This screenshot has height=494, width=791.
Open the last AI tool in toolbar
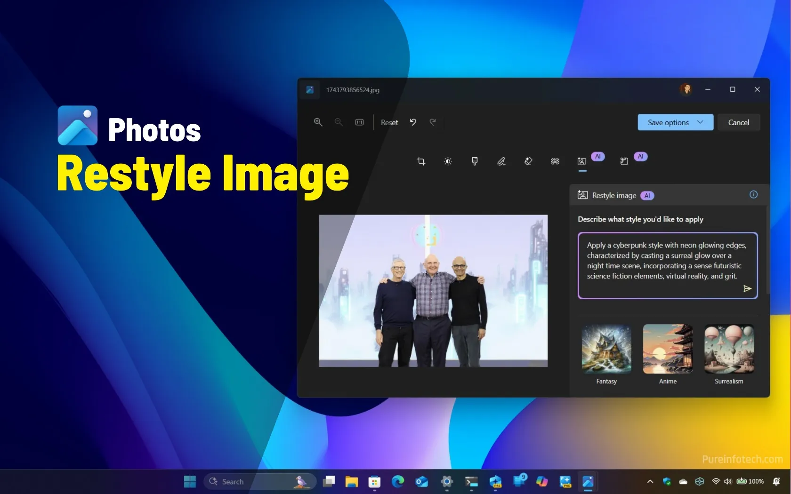[624, 161]
